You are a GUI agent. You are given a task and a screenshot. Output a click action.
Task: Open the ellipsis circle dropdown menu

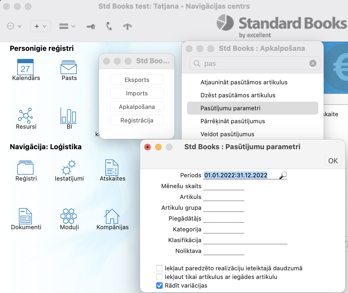coord(14,26)
